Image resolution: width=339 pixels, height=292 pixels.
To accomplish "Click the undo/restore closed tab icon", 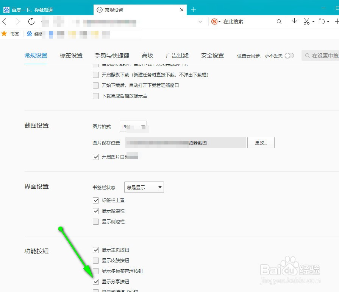I will pos(322,22).
